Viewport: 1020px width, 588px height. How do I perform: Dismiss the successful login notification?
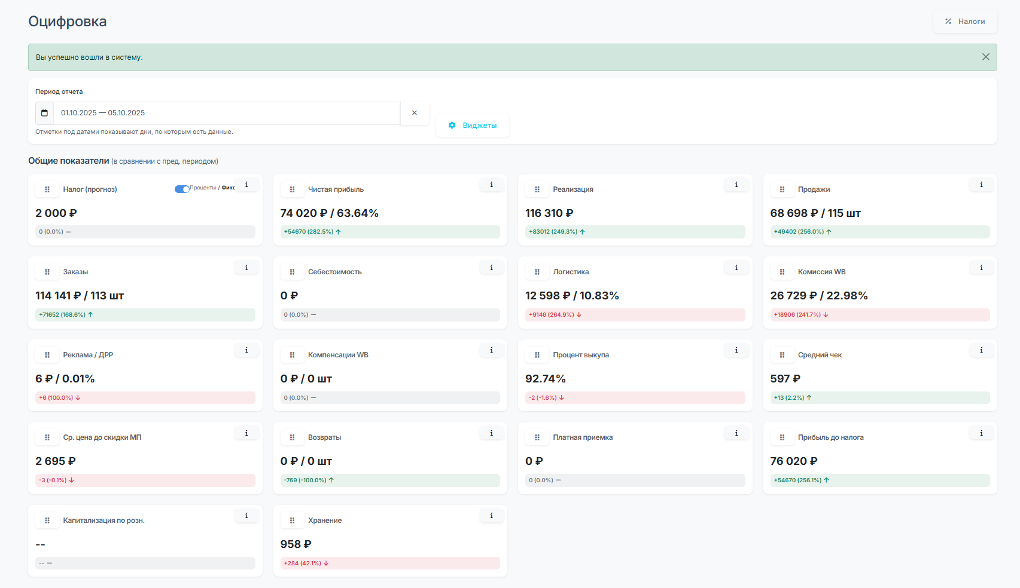point(985,57)
